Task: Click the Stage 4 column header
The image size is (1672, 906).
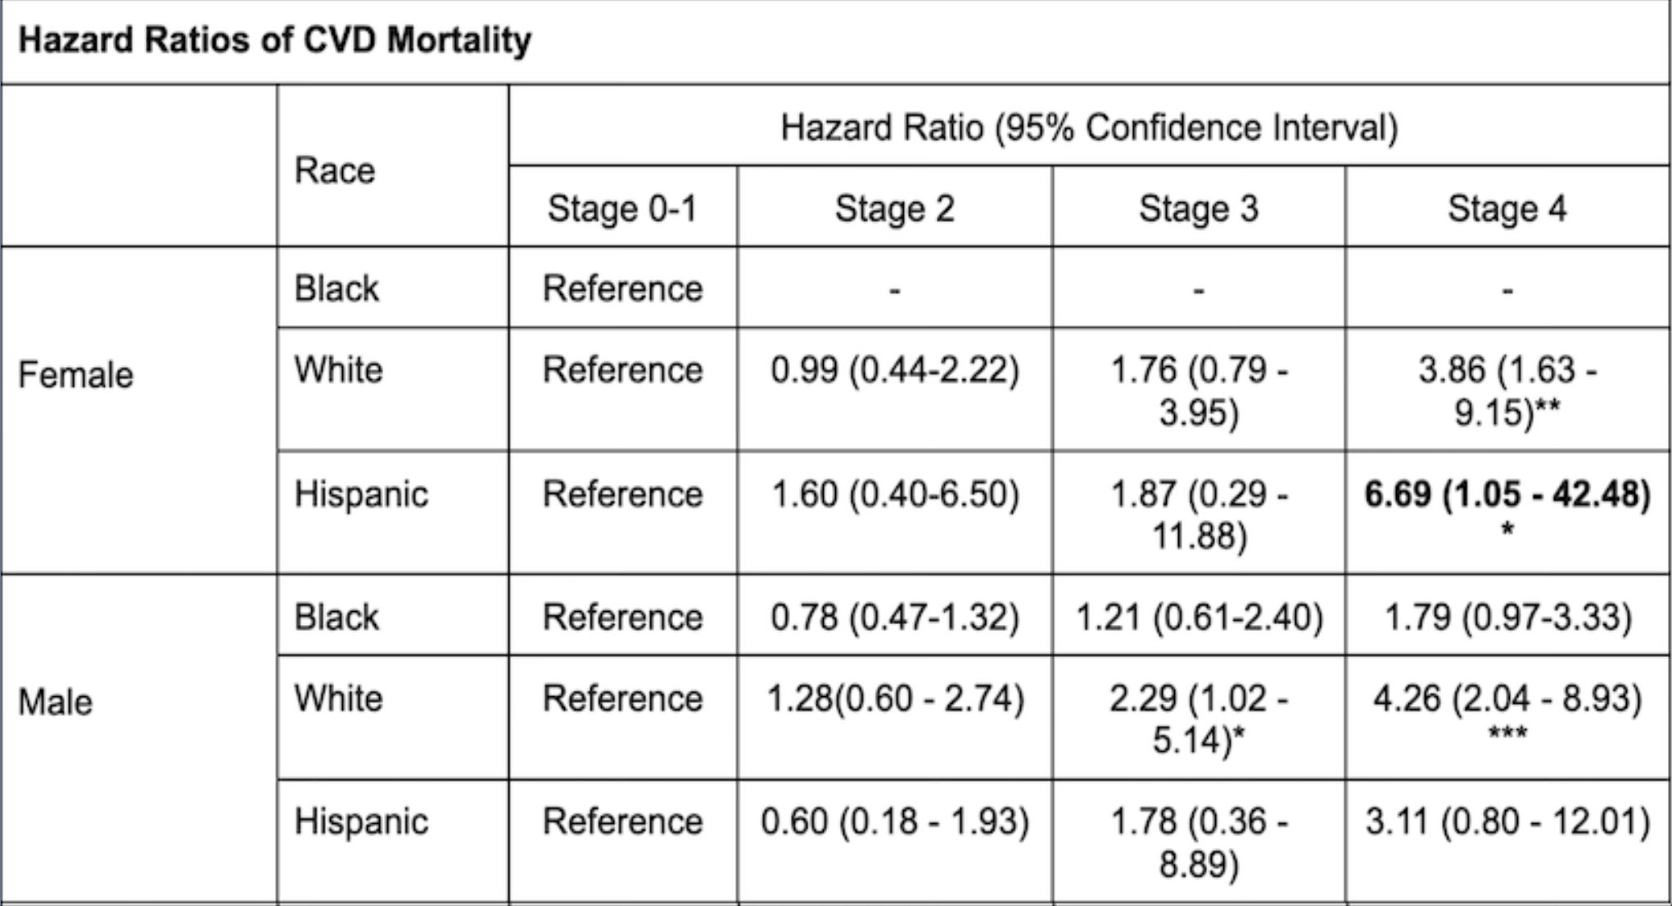Action: point(1507,208)
